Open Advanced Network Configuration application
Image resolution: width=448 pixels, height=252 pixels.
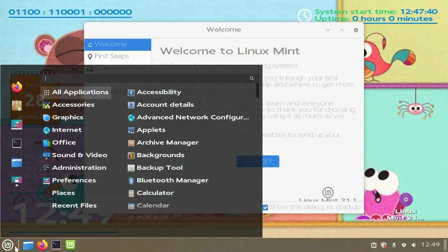pyautogui.click(x=189, y=117)
